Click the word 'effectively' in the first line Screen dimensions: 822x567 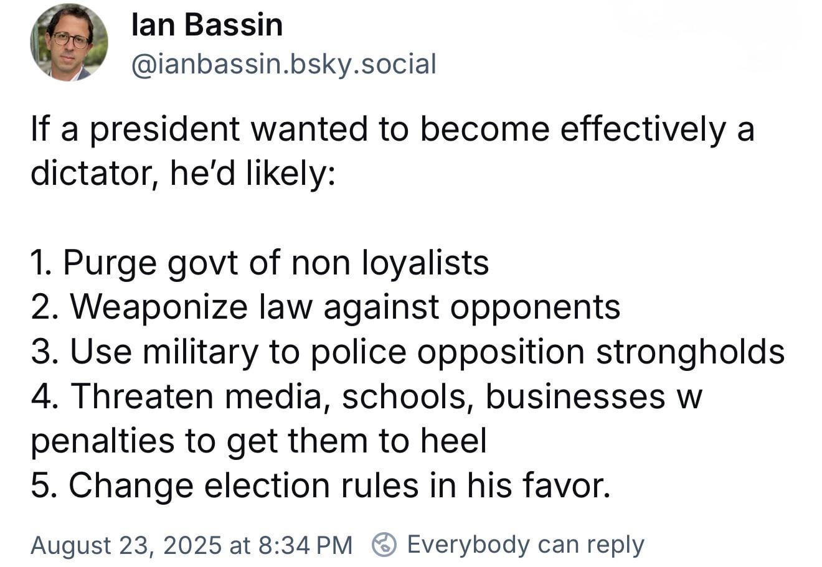pos(643,129)
